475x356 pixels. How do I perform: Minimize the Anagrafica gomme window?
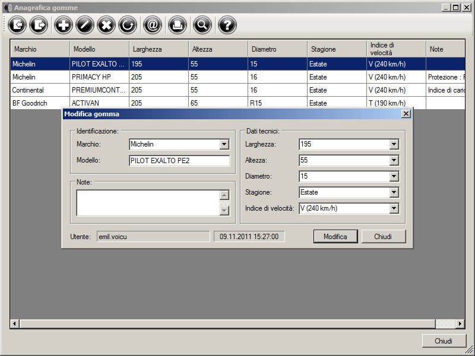446,8
